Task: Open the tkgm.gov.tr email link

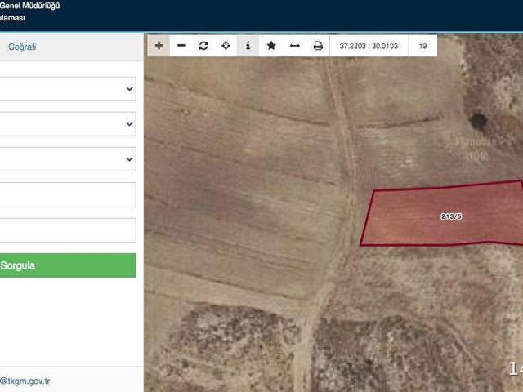Action: pyautogui.click(x=25, y=381)
